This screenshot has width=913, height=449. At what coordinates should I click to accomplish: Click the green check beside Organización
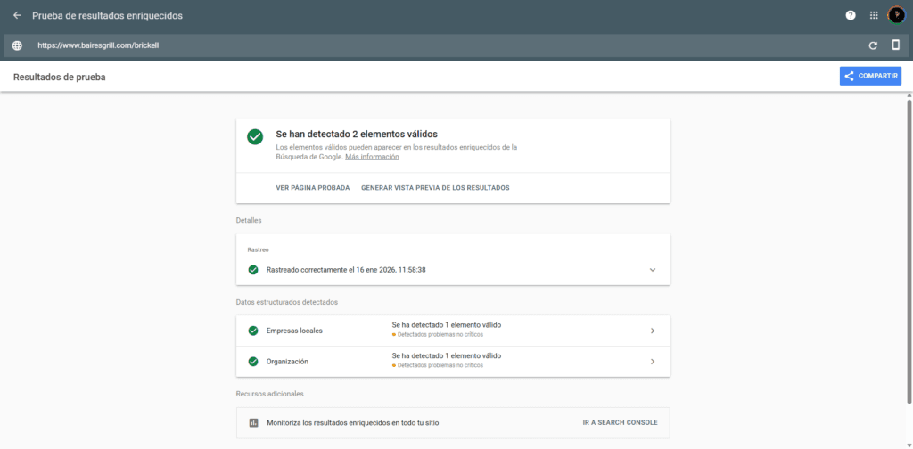pyautogui.click(x=253, y=362)
